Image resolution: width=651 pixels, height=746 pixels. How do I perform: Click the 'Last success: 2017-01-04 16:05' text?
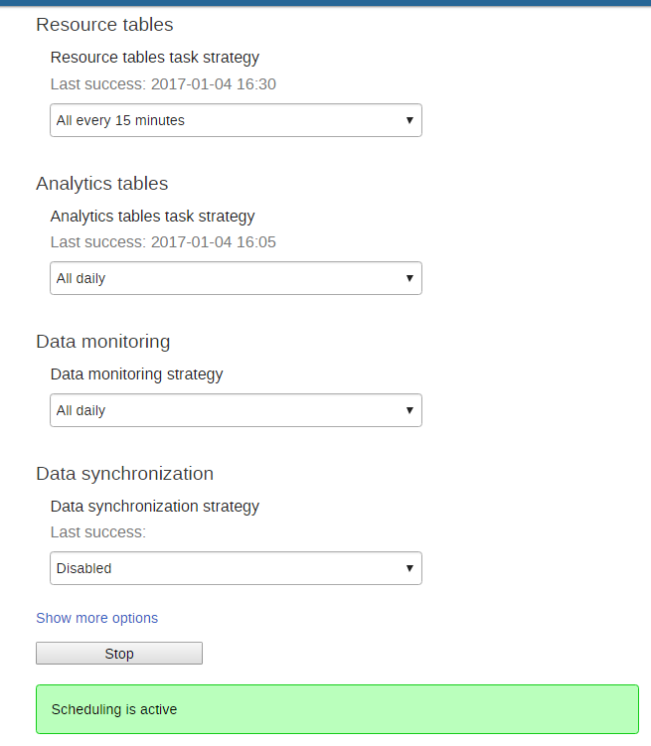coord(163,242)
